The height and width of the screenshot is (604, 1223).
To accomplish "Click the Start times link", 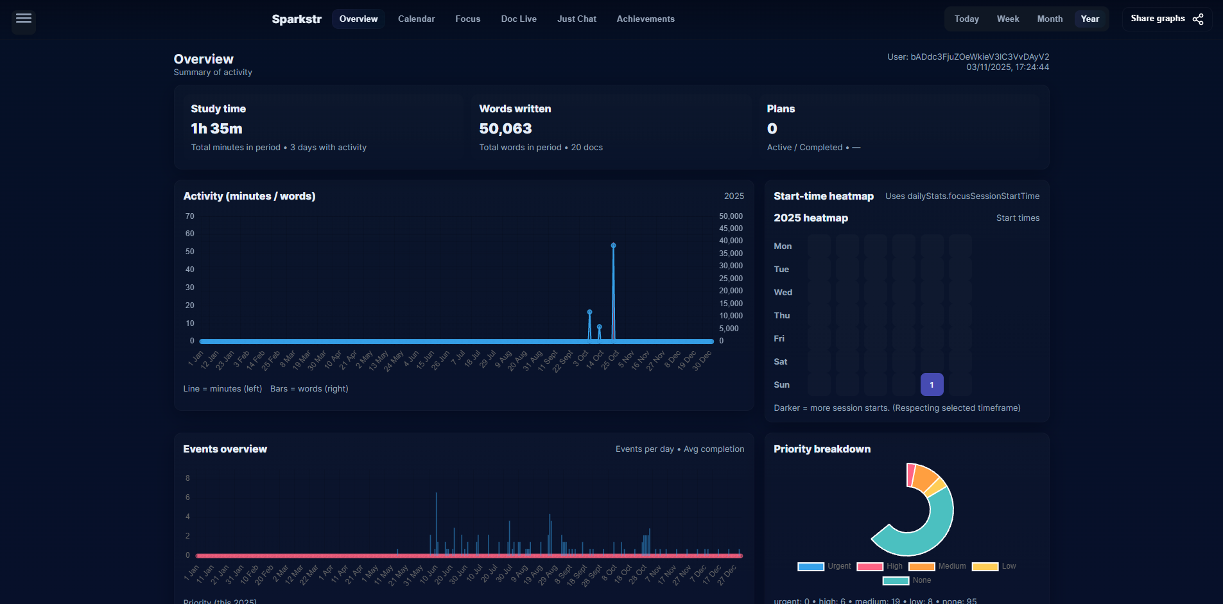I will pyautogui.click(x=1018, y=218).
